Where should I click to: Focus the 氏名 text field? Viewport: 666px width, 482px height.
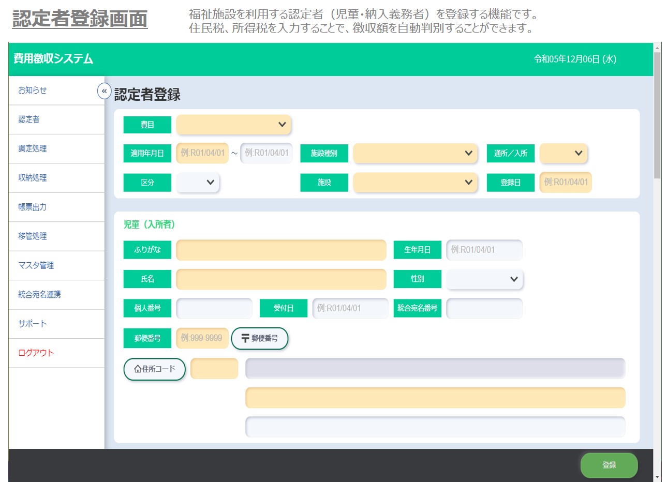point(281,279)
